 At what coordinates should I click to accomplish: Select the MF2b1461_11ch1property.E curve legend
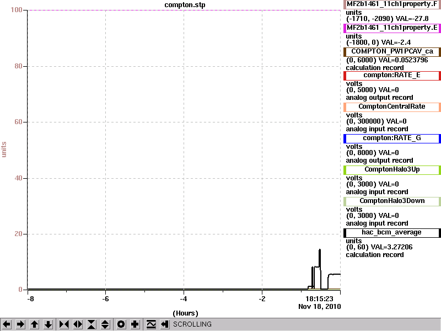392,28
